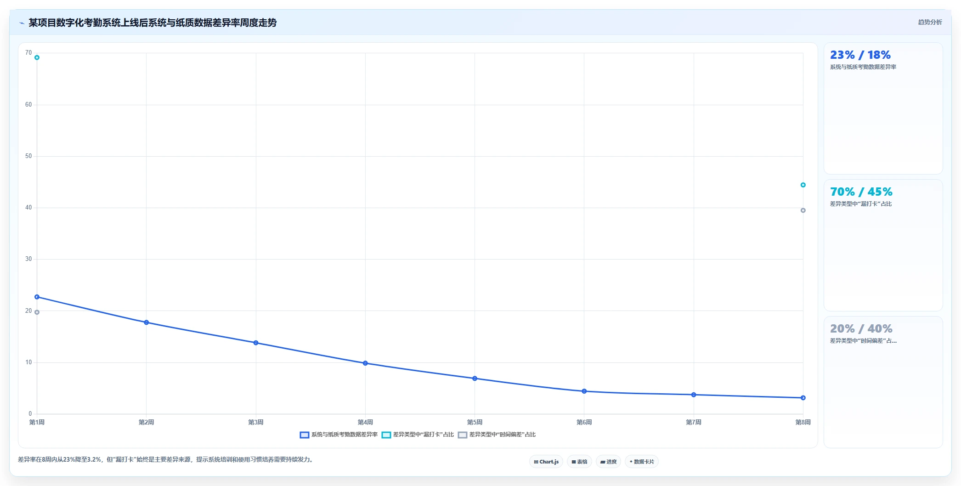Image resolution: width=961 pixels, height=486 pixels.
Task: Click the gray 时间偏差 point at 第1周
Action: [x=37, y=312]
